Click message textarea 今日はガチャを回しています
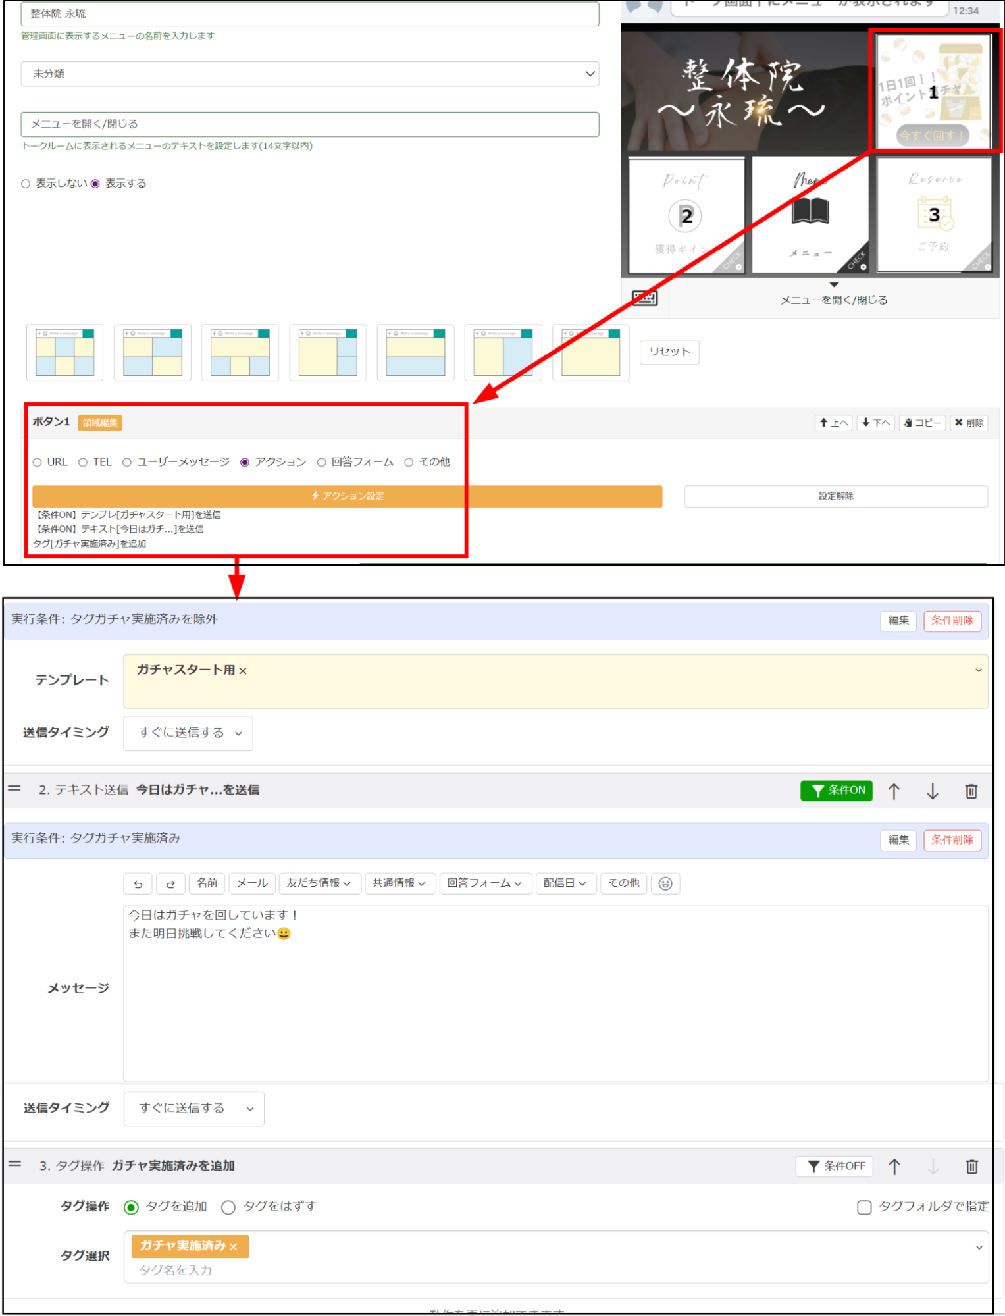Viewport: 1005px width, 1316px height. pyautogui.click(x=555, y=993)
